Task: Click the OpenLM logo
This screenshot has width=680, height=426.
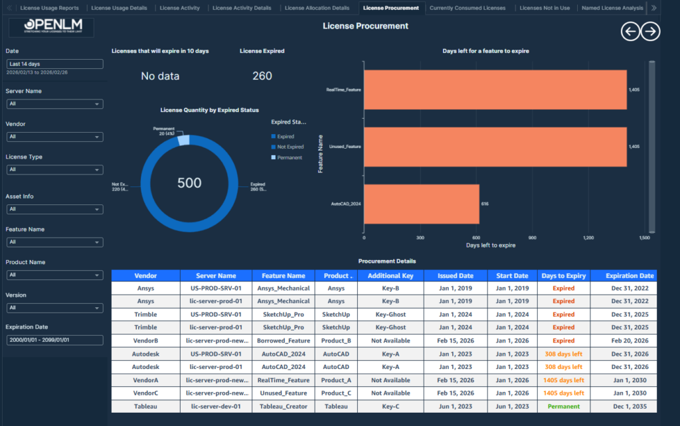Action: pos(51,27)
